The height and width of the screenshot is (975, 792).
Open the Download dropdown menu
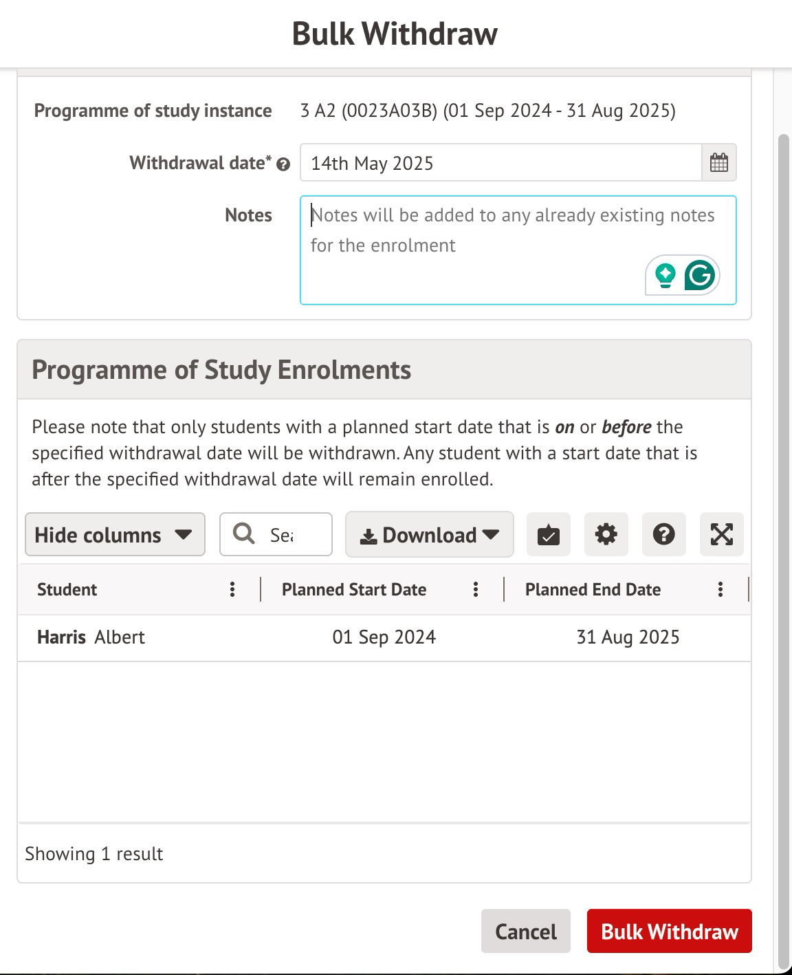(429, 534)
